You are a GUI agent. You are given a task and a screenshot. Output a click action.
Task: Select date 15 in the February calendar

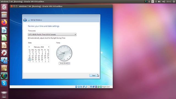click(42, 56)
